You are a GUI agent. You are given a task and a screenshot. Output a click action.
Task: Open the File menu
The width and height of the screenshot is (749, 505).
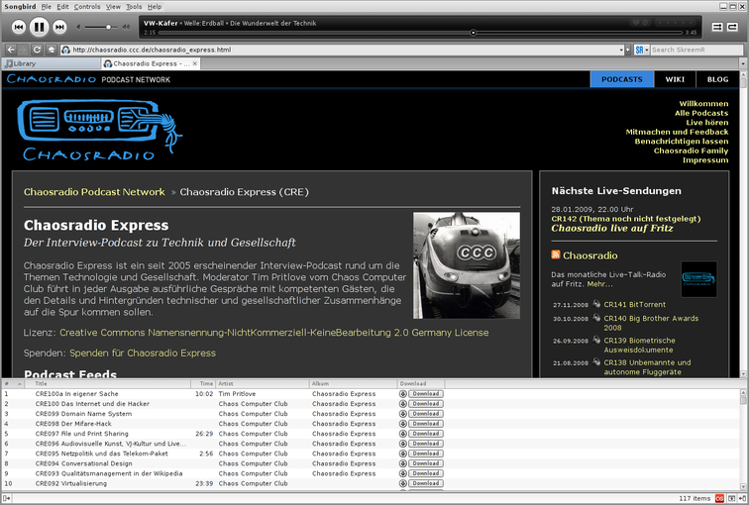point(47,7)
